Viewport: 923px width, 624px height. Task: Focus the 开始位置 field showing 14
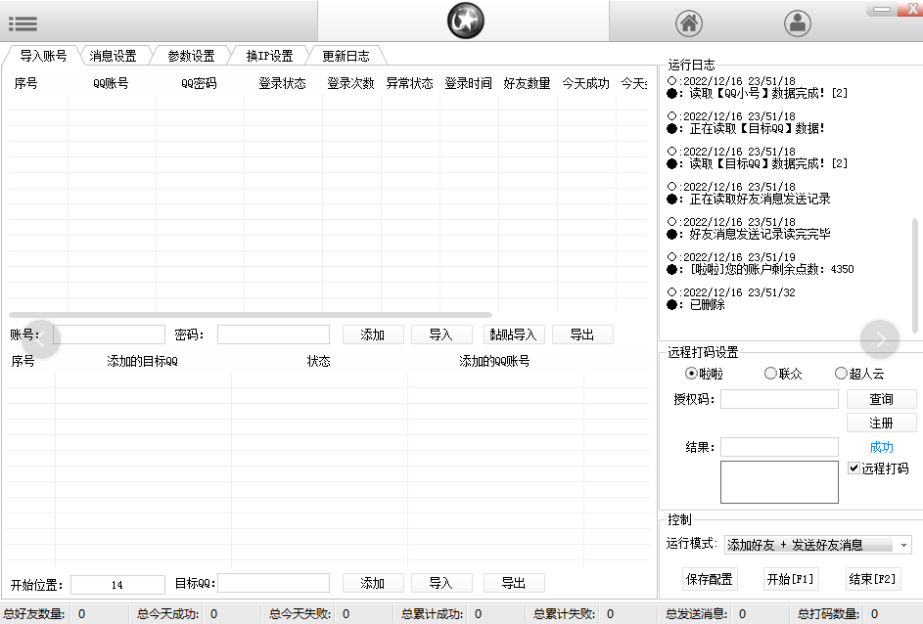click(x=117, y=585)
